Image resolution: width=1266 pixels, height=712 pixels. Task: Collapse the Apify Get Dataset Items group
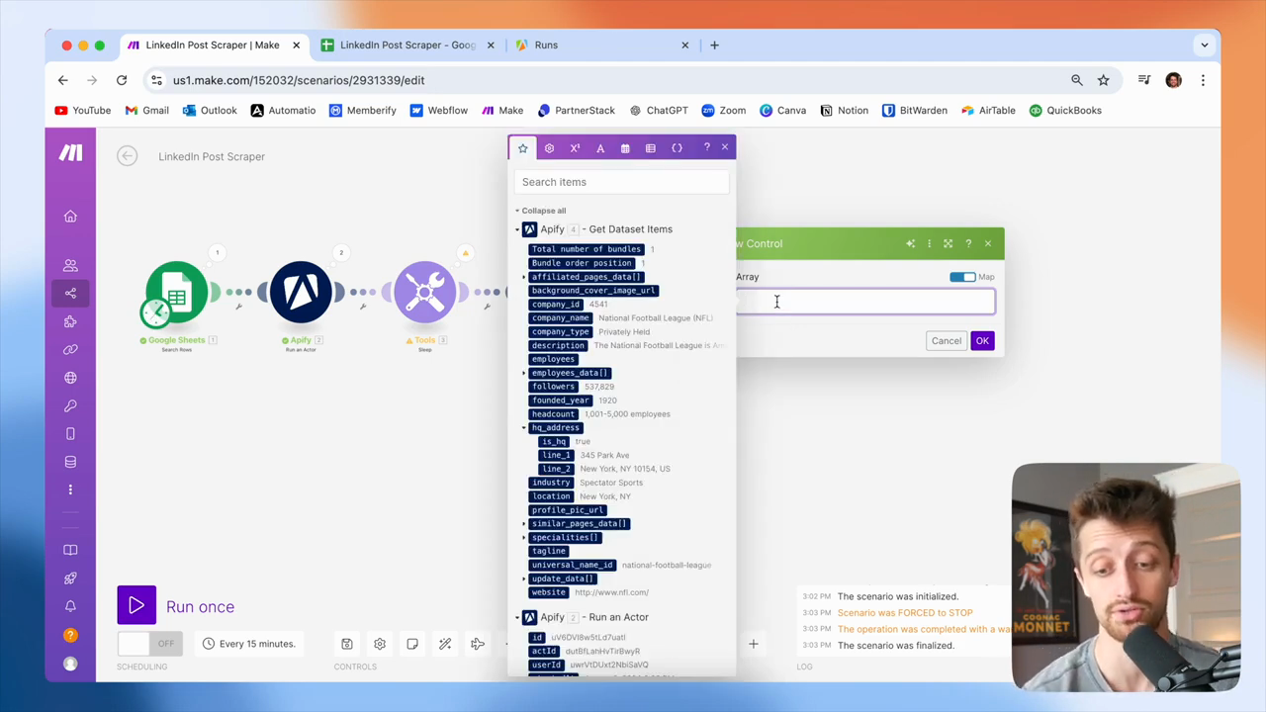(517, 229)
